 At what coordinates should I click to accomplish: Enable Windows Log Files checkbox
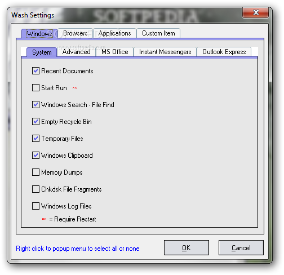(35, 206)
